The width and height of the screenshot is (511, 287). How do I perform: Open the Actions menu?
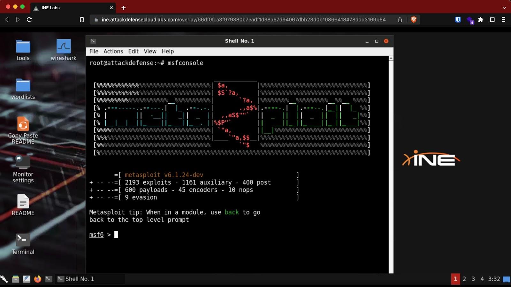pos(113,51)
